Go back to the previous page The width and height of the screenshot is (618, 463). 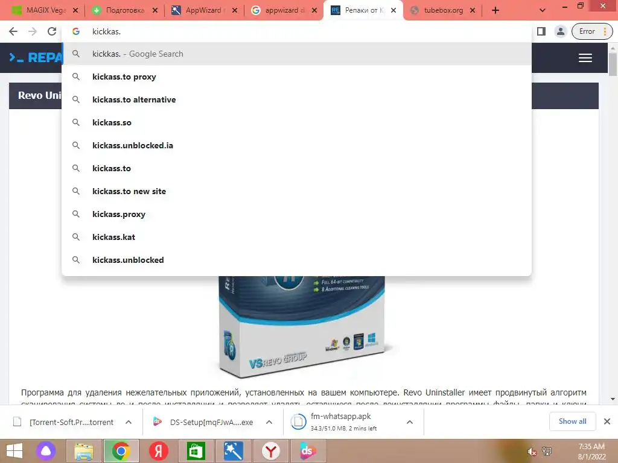click(x=13, y=31)
